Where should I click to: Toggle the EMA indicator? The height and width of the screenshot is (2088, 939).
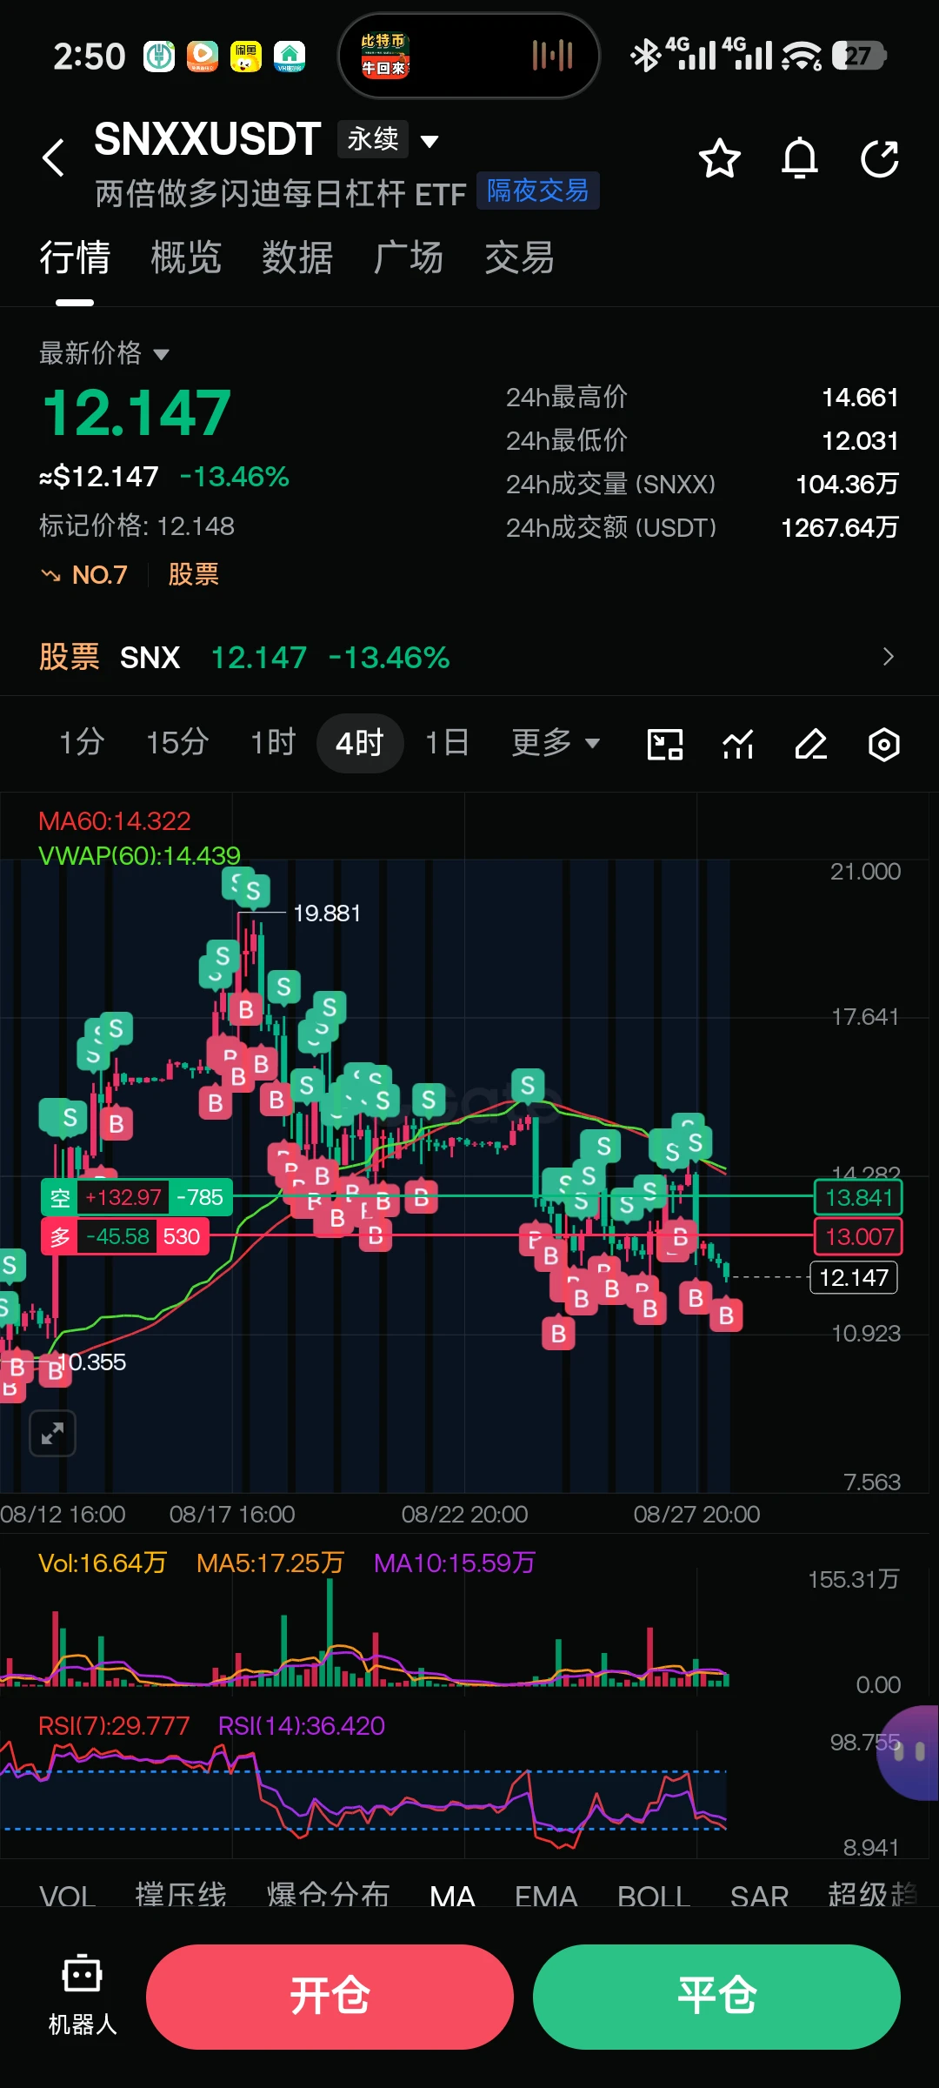click(546, 1896)
